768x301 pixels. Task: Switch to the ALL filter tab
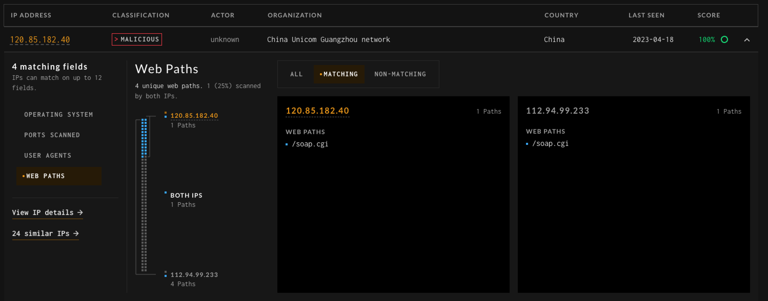coord(296,74)
